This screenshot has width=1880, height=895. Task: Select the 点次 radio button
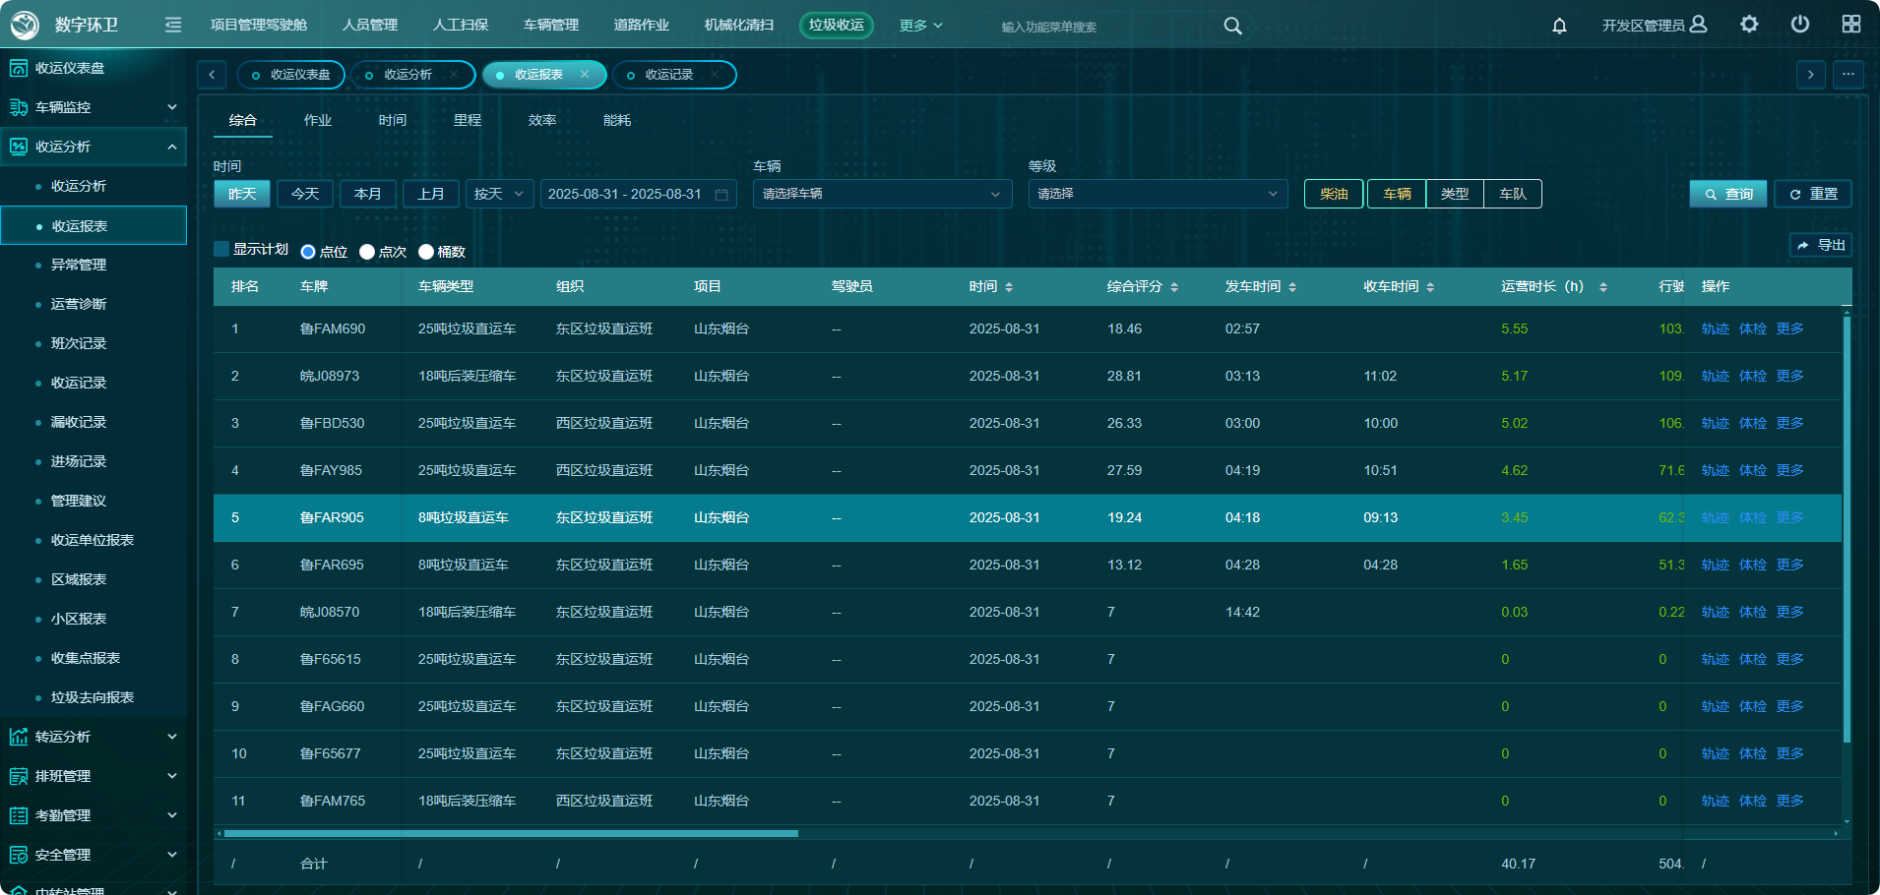click(367, 252)
